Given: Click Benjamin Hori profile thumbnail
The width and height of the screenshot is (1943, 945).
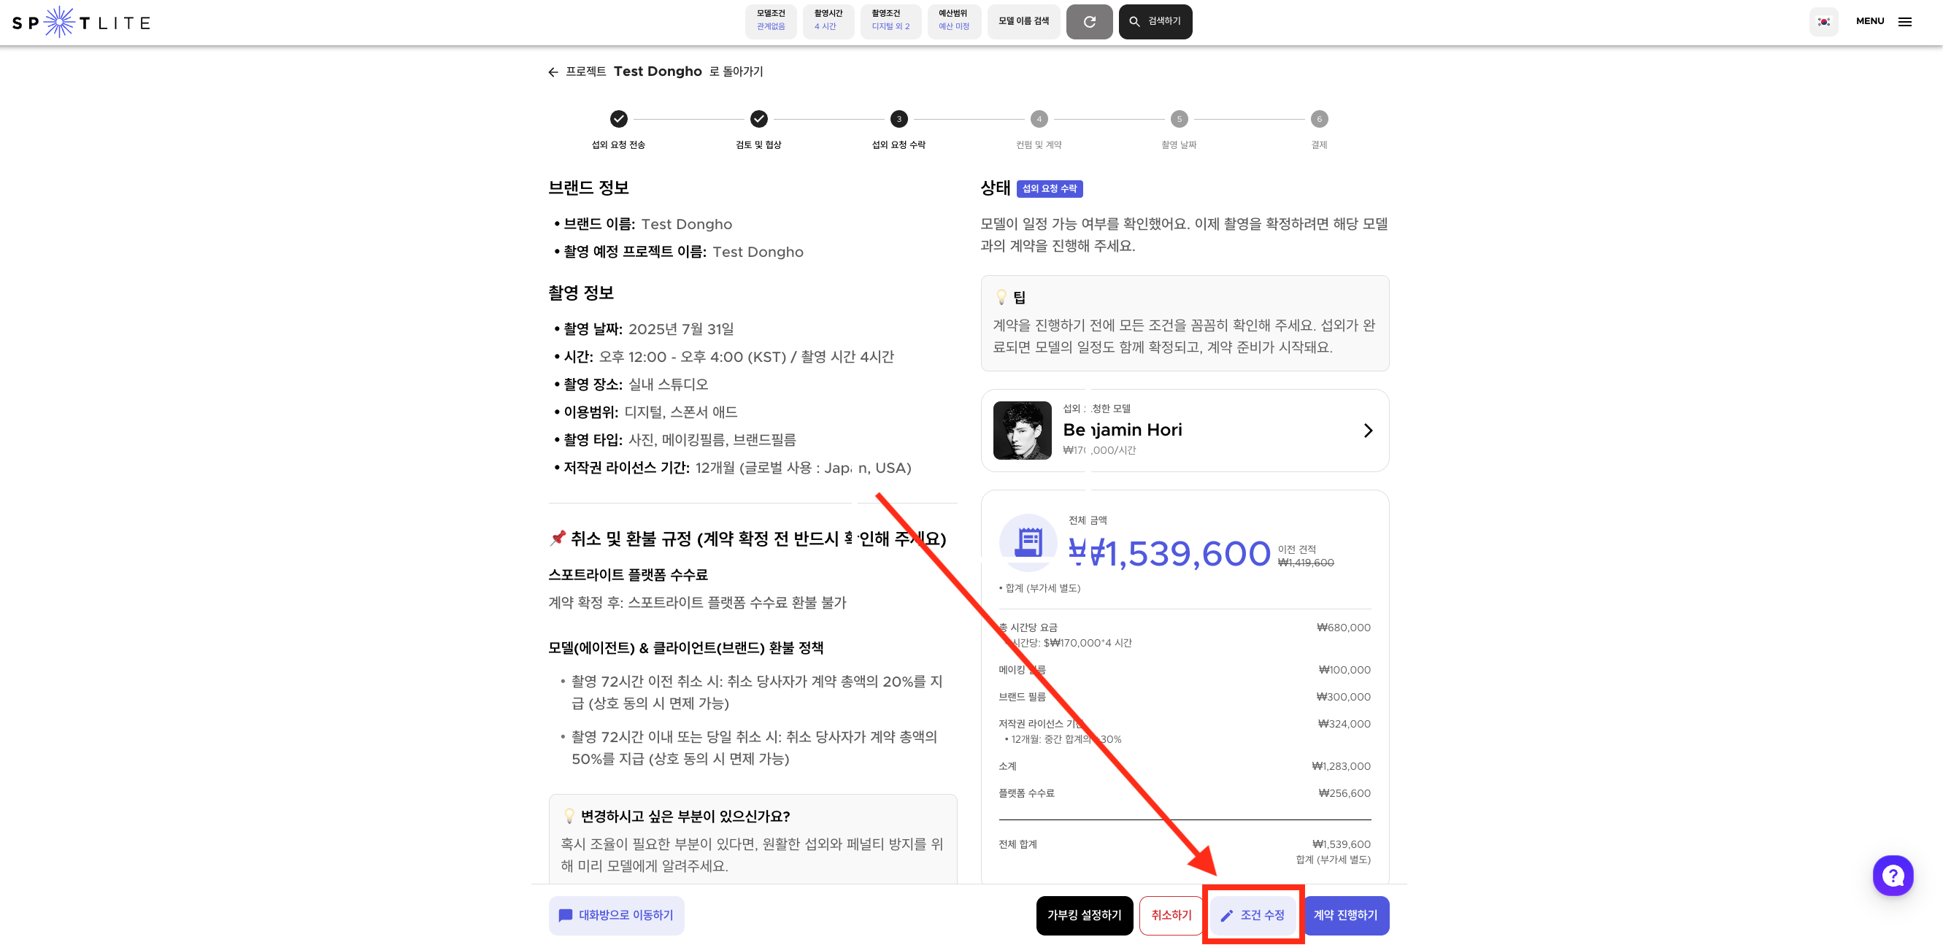Looking at the screenshot, I should 1022,431.
